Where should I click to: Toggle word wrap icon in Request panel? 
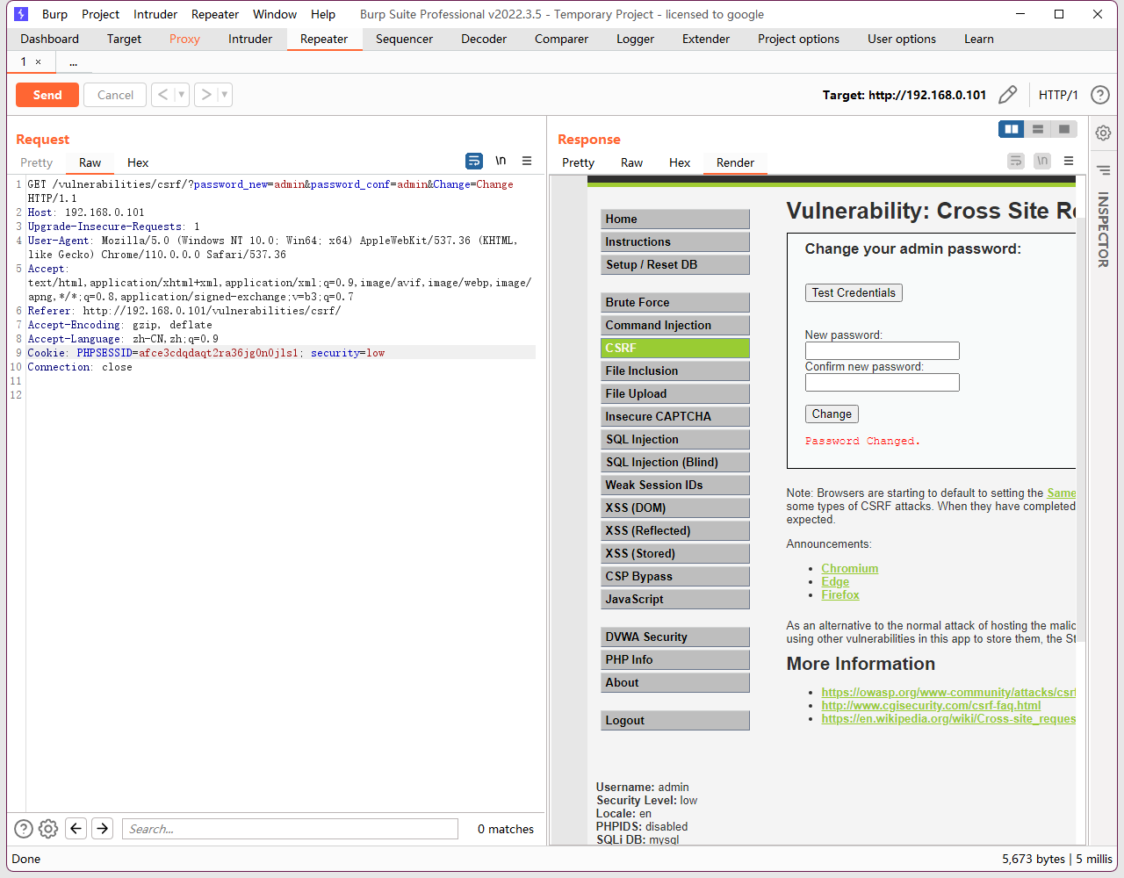pos(474,161)
